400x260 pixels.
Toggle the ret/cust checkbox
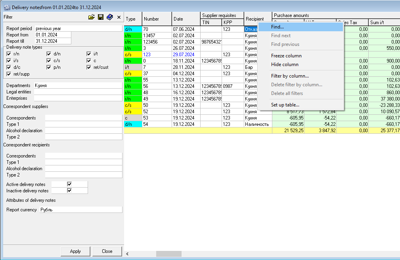click(x=89, y=67)
